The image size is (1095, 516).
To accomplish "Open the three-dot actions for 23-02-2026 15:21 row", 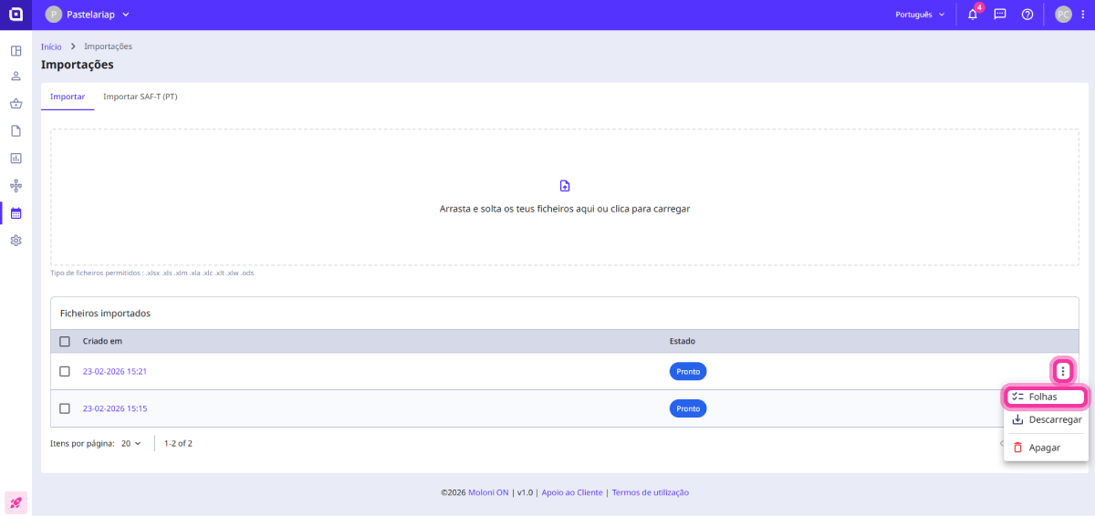I will click(1063, 371).
